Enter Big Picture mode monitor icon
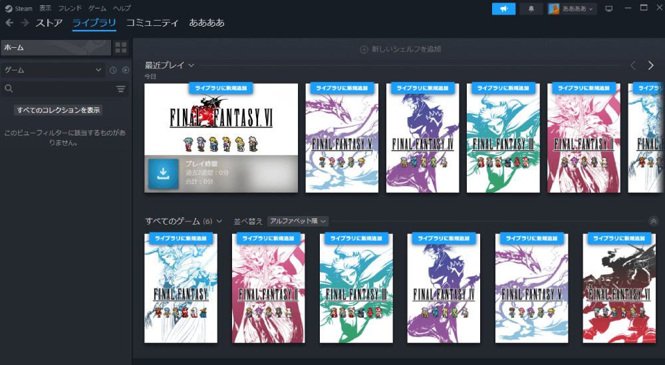 pos(609,9)
